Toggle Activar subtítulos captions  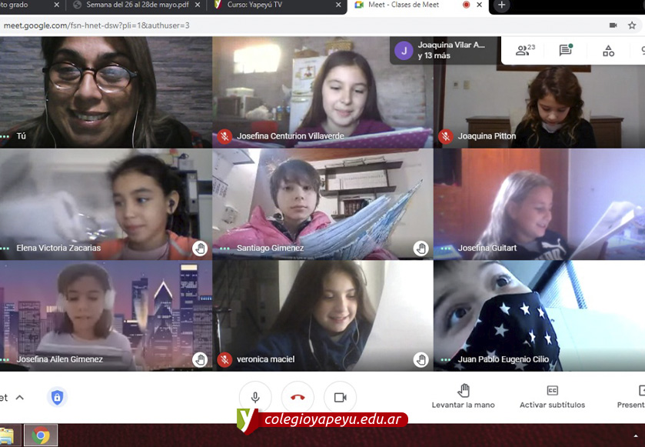tap(552, 396)
